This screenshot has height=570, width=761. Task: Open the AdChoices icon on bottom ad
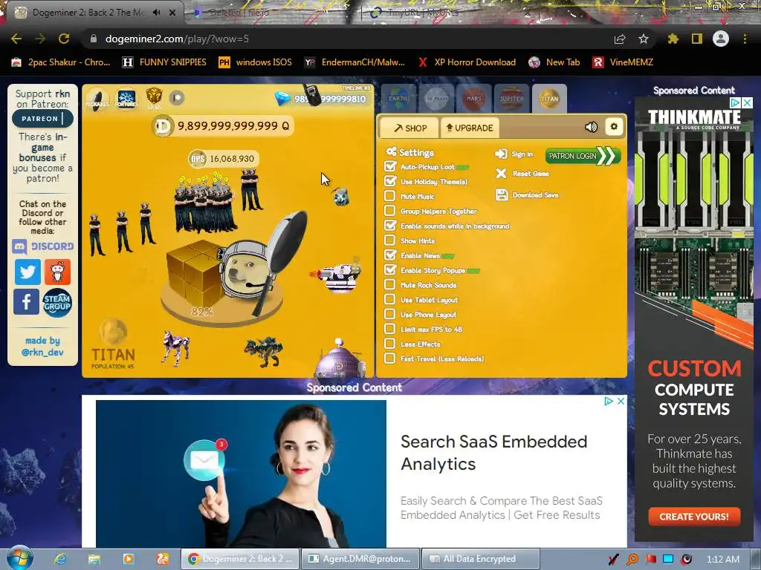608,401
